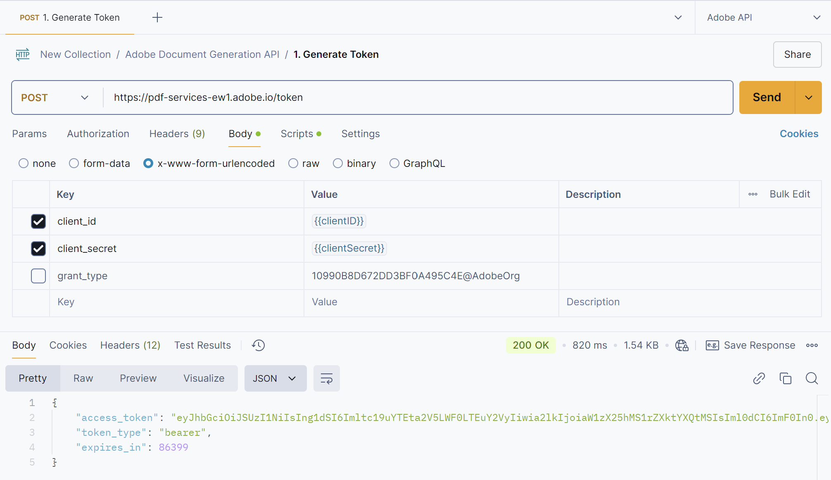The width and height of the screenshot is (831, 480).
Task: Expand the Send button options
Action: pyautogui.click(x=808, y=97)
